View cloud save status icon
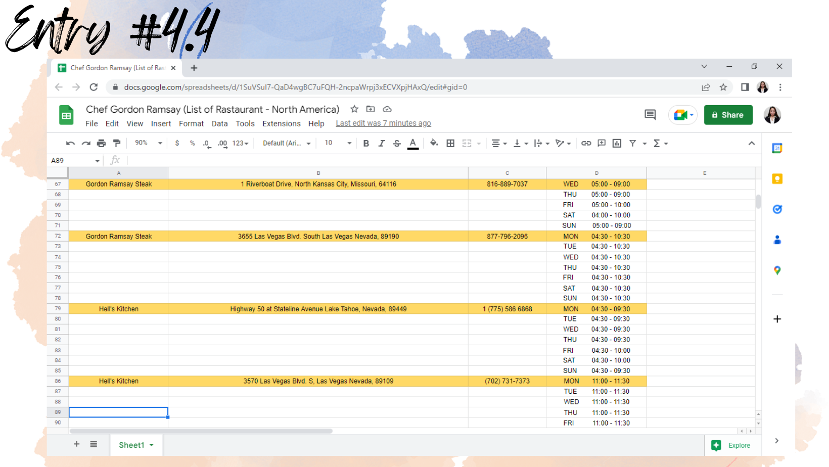829x467 pixels. (x=387, y=109)
